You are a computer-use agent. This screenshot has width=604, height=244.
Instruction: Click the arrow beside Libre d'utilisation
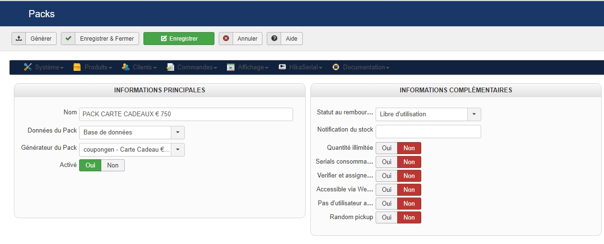pos(474,114)
